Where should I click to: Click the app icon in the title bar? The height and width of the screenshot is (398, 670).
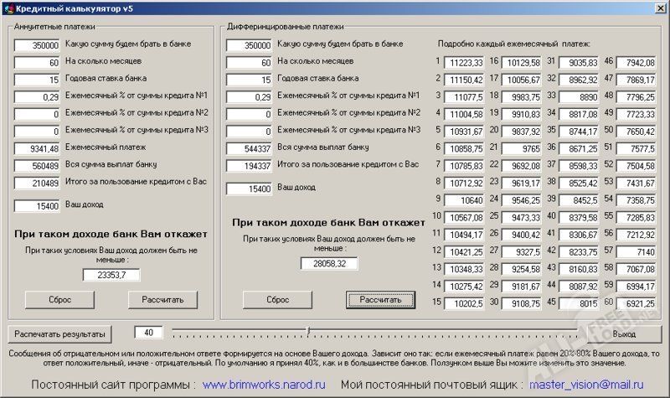click(x=8, y=8)
